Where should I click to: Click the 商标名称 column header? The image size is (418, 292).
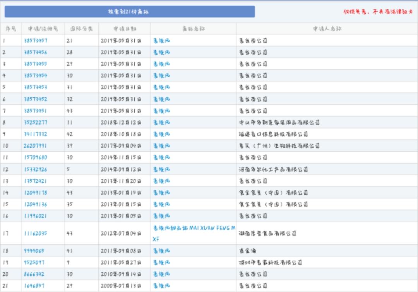point(193,29)
